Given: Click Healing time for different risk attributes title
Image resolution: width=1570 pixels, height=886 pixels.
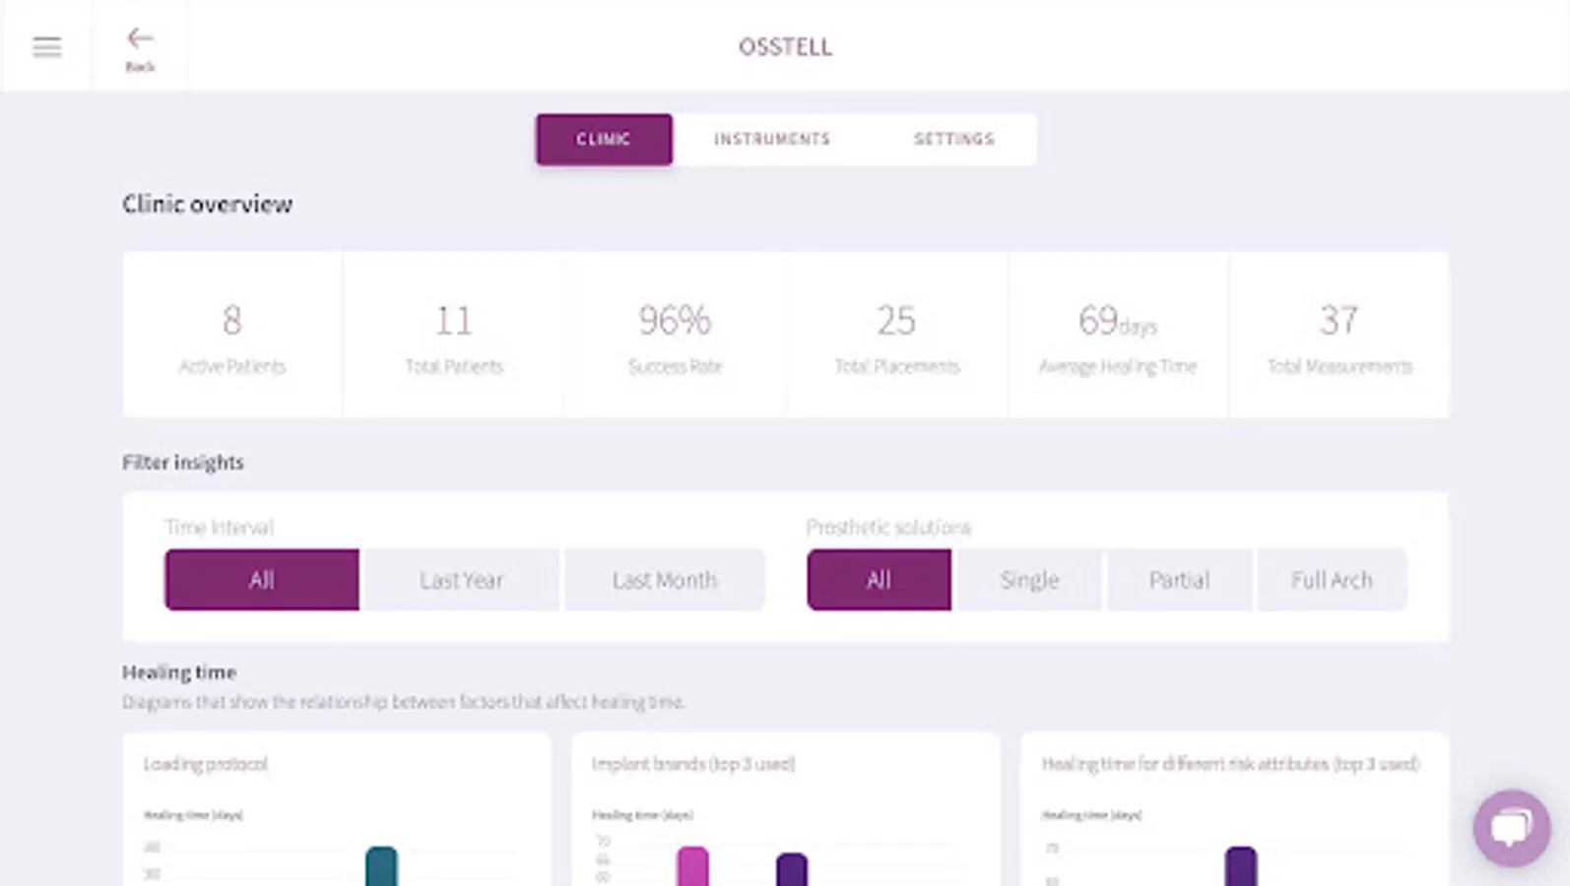Looking at the screenshot, I should pyautogui.click(x=1231, y=764).
